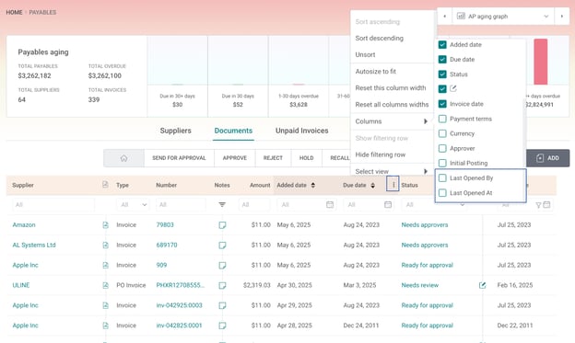Enable Currency column checkbox
Screen dimensions: 575x343
(x=442, y=133)
